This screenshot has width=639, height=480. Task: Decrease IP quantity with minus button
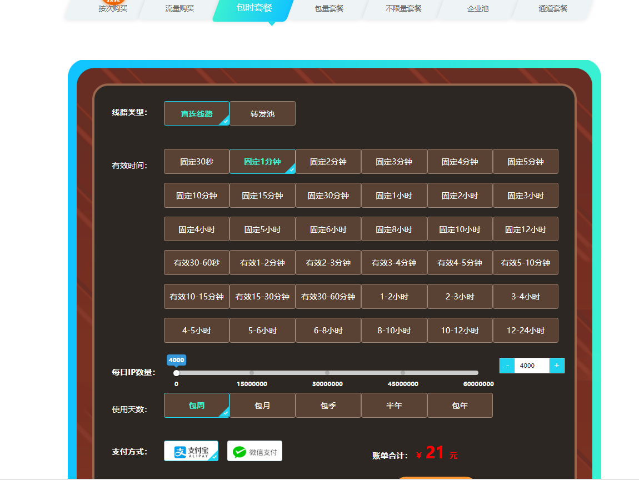pos(507,366)
